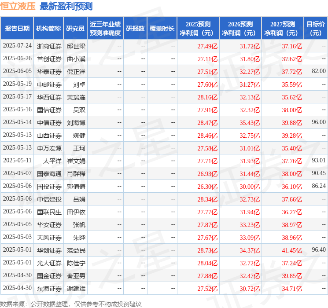Select the target price 96.40

[319, 249]
